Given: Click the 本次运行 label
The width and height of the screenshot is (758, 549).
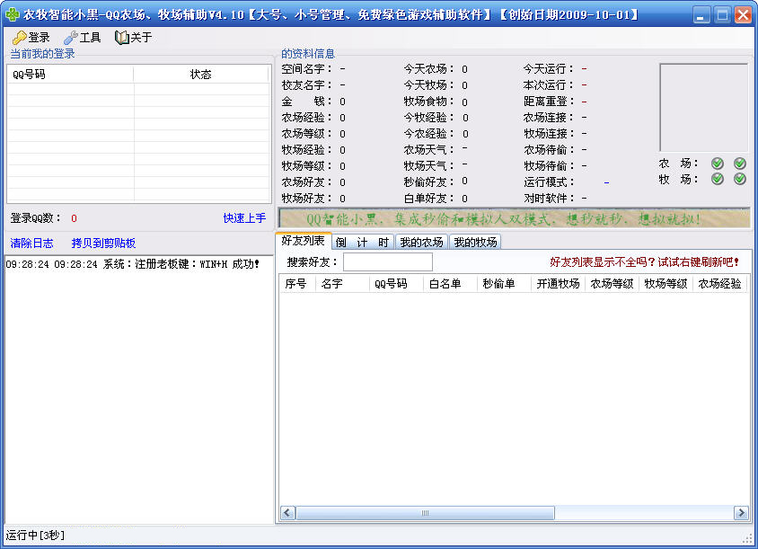Looking at the screenshot, I should click(x=549, y=85).
